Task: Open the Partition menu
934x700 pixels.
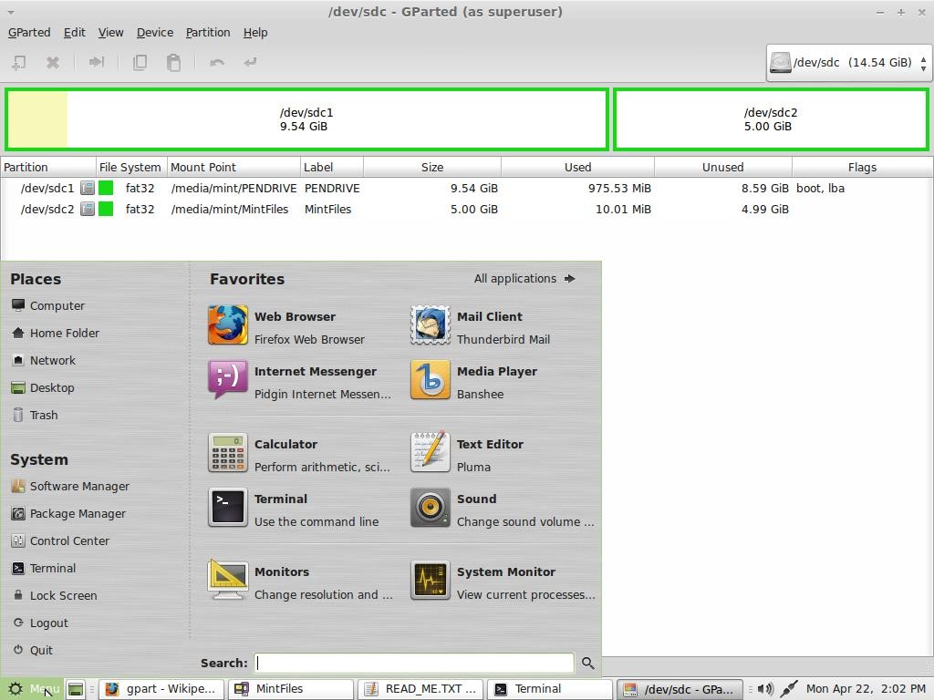Action: (x=208, y=32)
